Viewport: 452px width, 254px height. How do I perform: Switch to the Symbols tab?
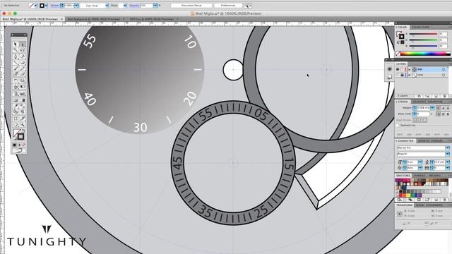(420, 176)
